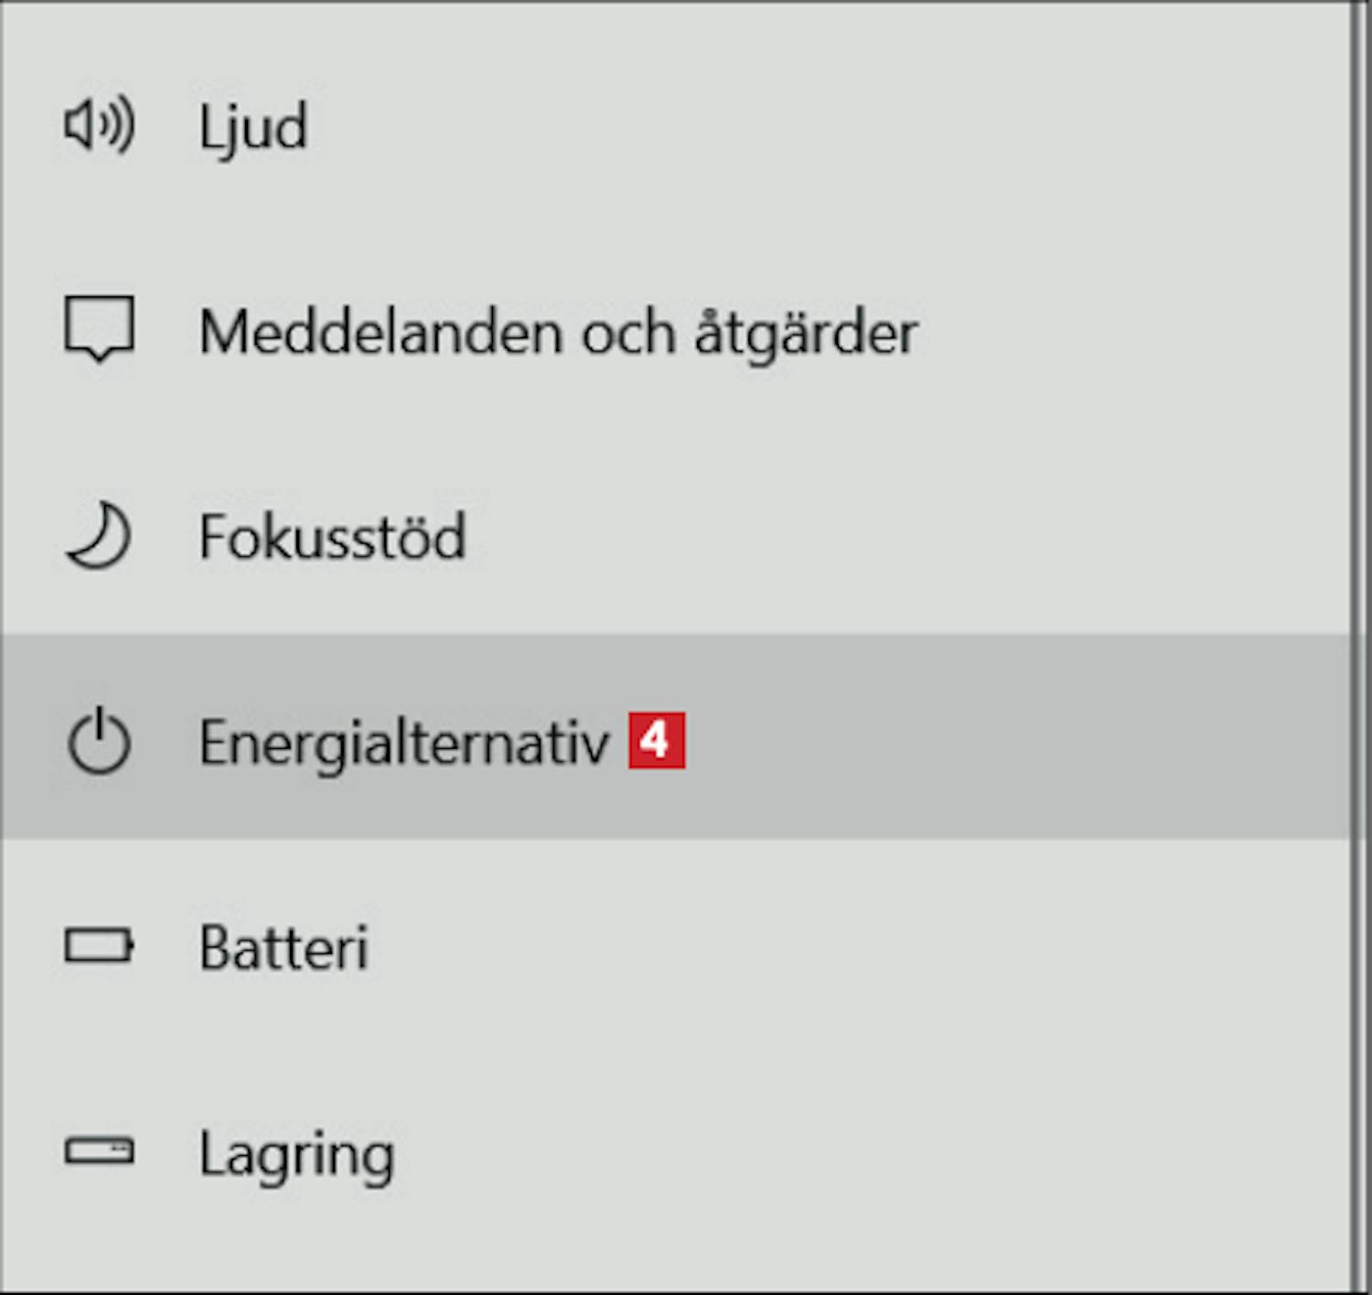Open Meddelanden och åtgärder settings
Viewport: 1372px width, 1295px height.
[558, 331]
